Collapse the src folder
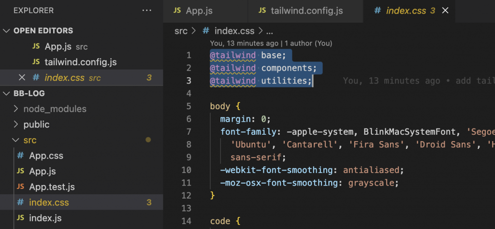Image resolution: width=495 pixels, height=229 pixels. 15,140
